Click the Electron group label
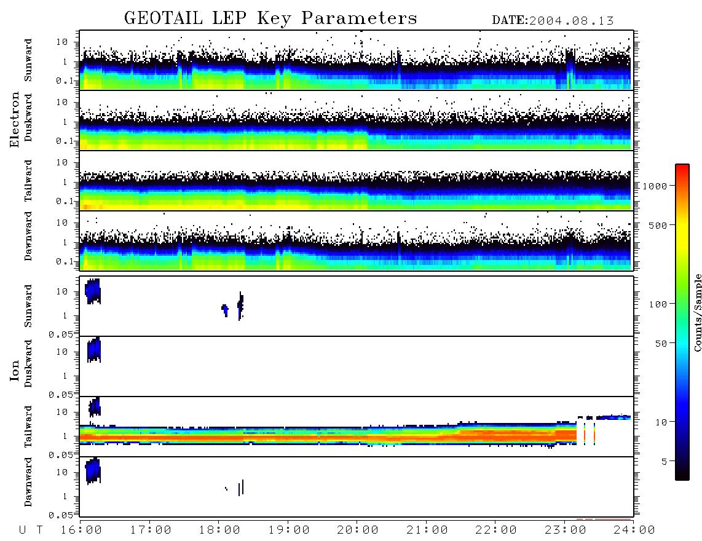Viewport: 702px width, 541px height. pos(15,119)
